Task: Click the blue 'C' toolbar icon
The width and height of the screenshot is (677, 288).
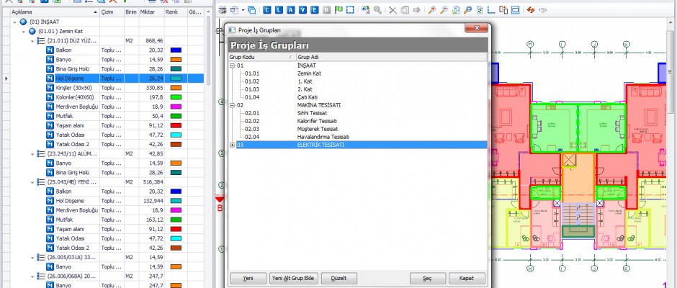Action: click(267, 10)
